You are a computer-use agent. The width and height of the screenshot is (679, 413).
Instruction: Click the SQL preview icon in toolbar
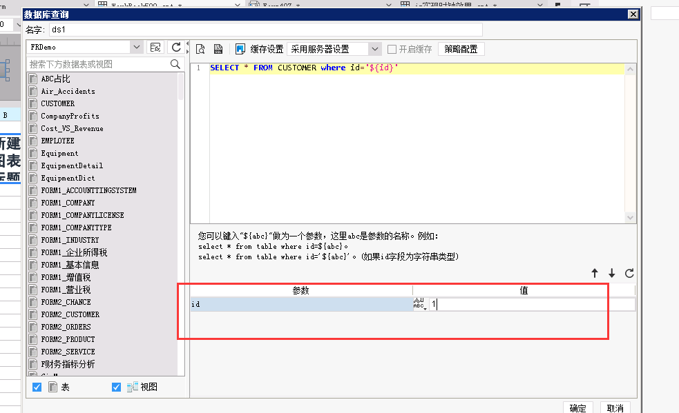(200, 49)
